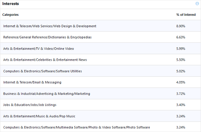The height and width of the screenshot is (132, 201).
Task: Click the % of Interest column header
Action: pyautogui.click(x=186, y=15)
